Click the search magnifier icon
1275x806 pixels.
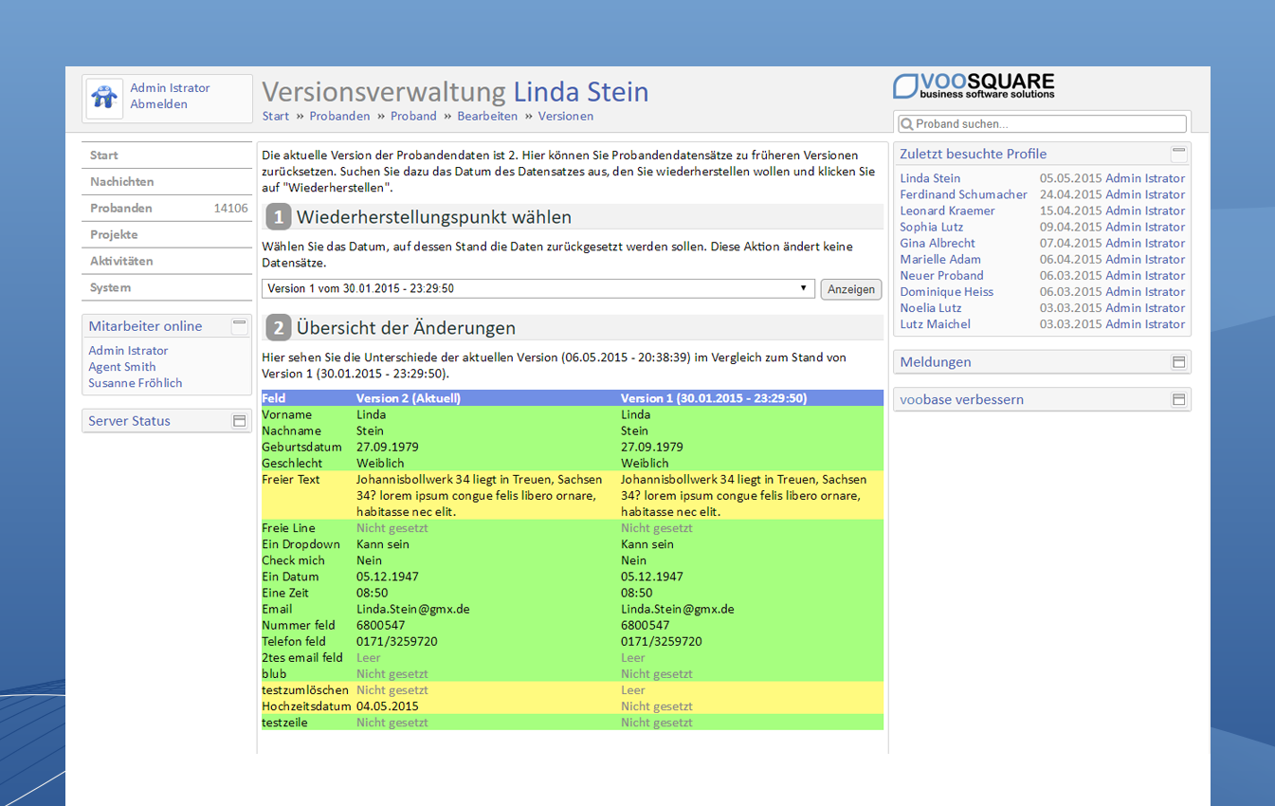(x=905, y=124)
